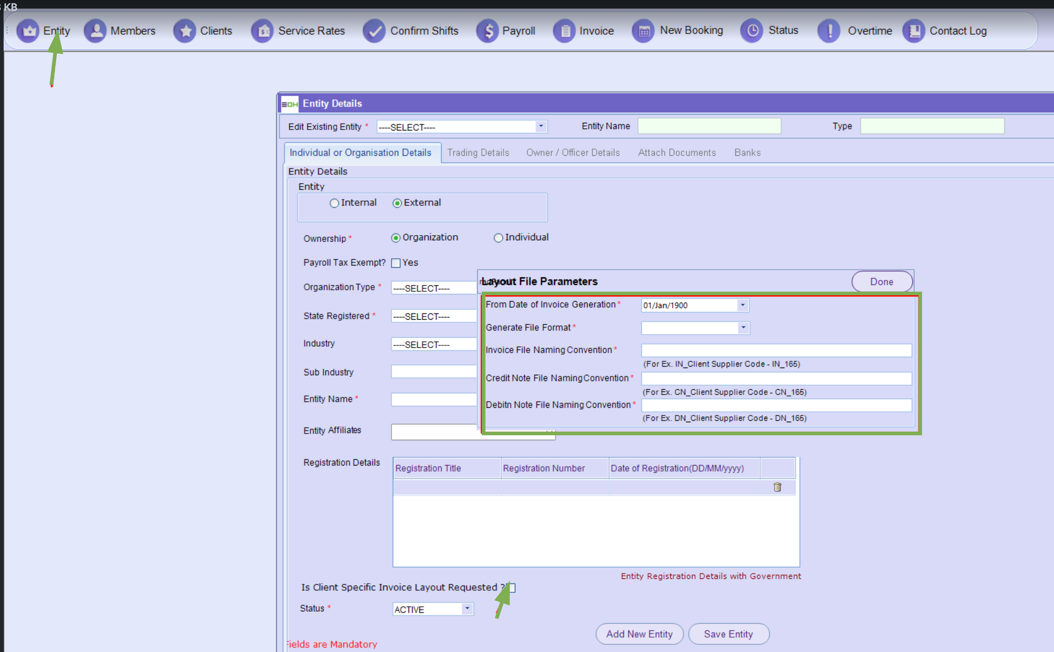Viewport: 1054px width, 652px height.
Task: Open Members via the person icon
Action: (x=95, y=31)
